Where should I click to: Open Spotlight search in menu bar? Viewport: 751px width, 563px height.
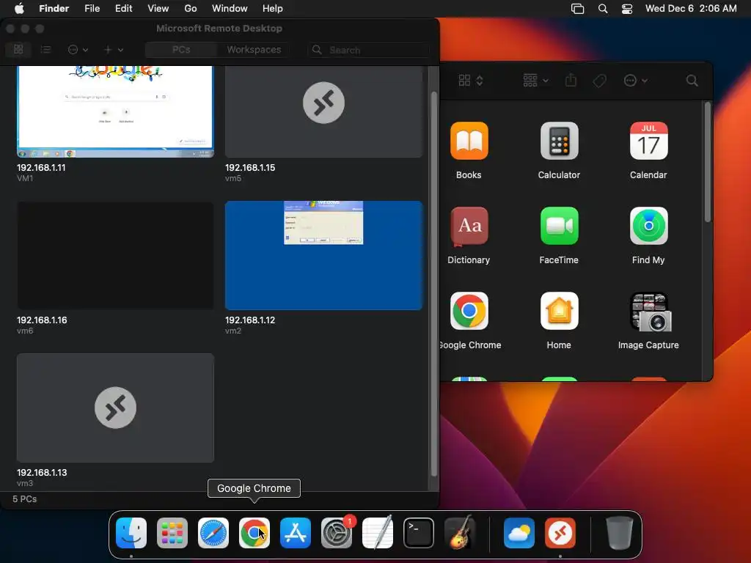pyautogui.click(x=603, y=8)
